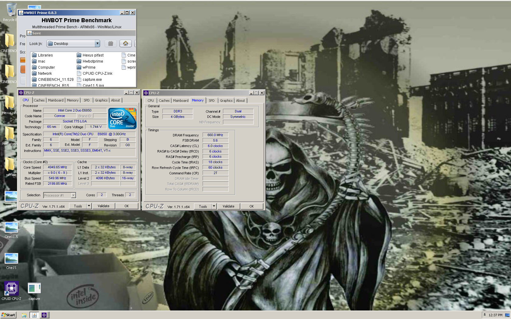Viewport: 511px width, 319px height.
Task: Click the 549.96 MHz Bus Speed value
Action: (57, 178)
